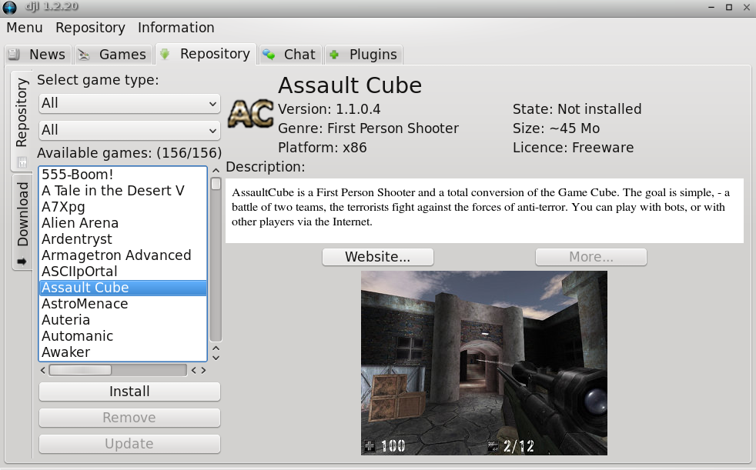Expand the first game type dropdown
756x470 pixels.
click(129, 103)
